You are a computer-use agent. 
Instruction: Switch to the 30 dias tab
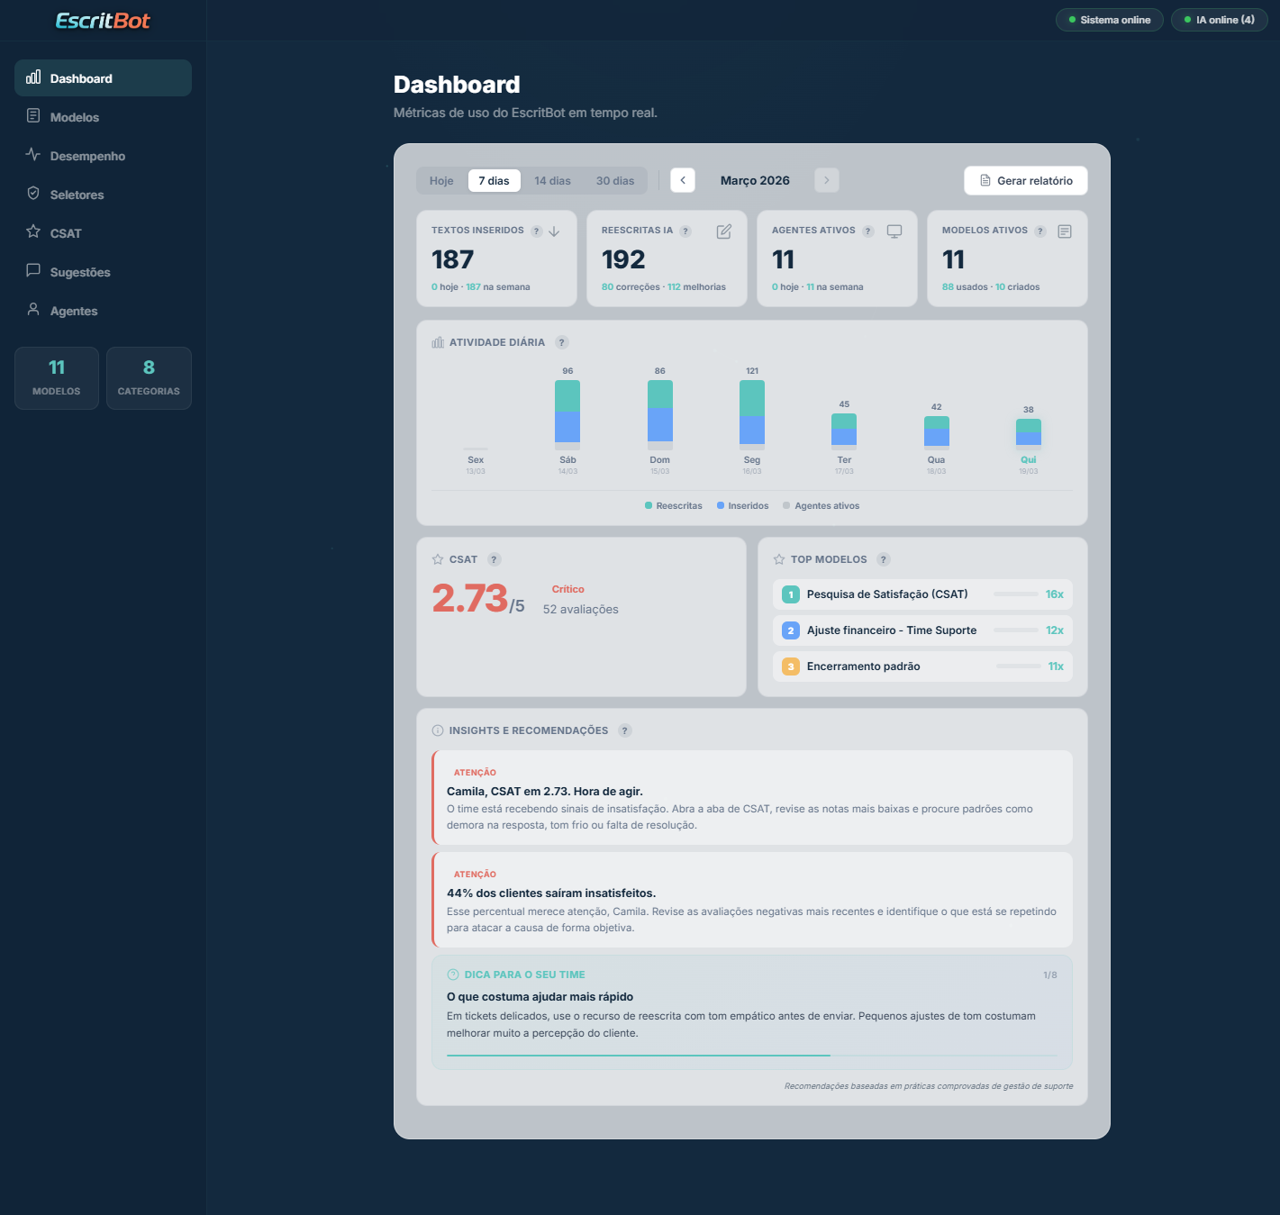click(615, 180)
